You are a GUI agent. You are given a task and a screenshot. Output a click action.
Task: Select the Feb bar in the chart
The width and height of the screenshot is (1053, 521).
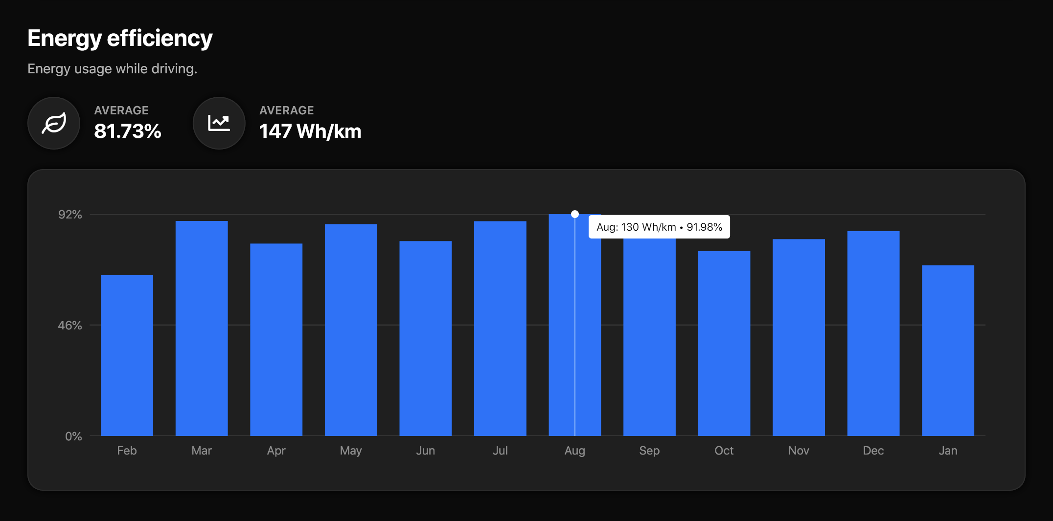point(127,355)
